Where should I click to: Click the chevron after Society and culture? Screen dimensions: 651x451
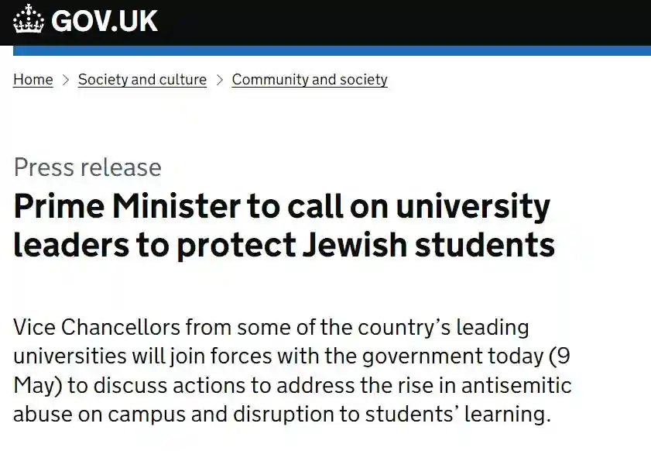coord(220,80)
